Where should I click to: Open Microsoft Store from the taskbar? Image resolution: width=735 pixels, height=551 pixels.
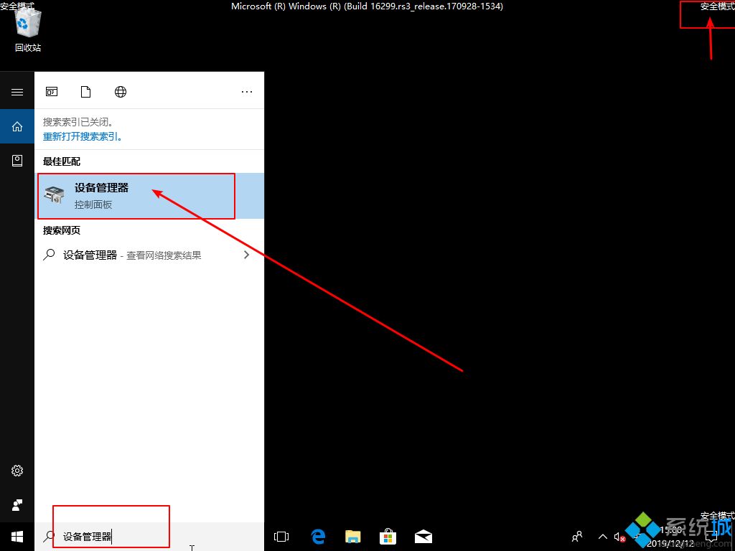click(x=388, y=537)
